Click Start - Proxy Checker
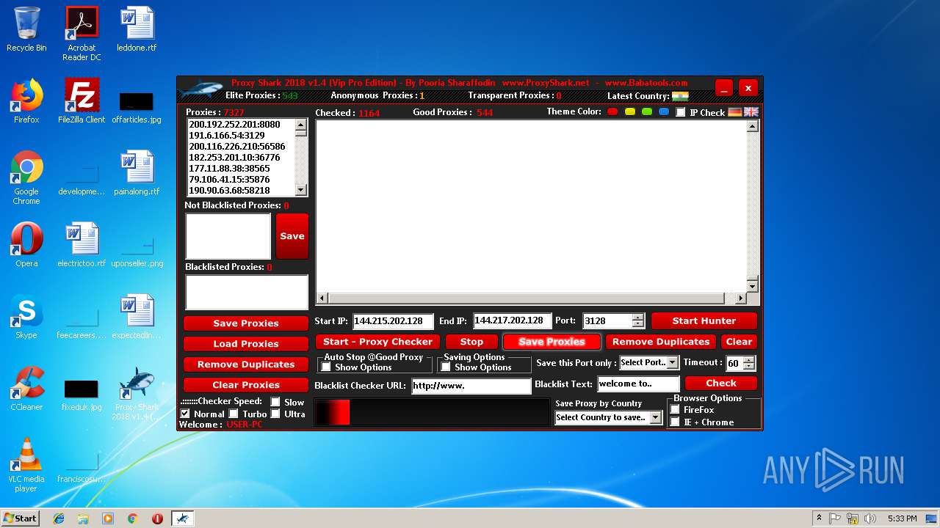This screenshot has height=528, width=940. click(x=377, y=342)
